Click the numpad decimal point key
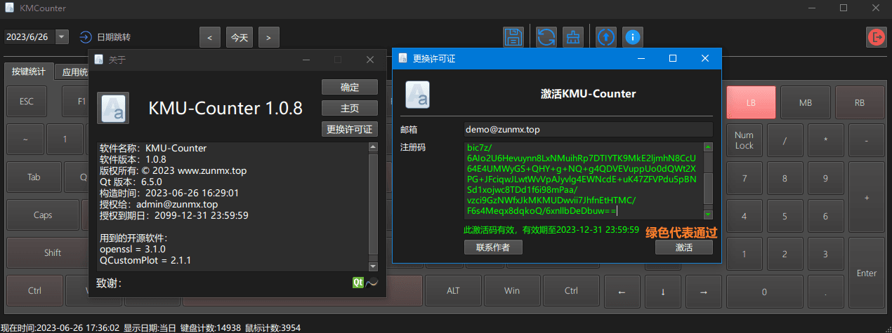This screenshot has height=333, width=892. point(825,291)
